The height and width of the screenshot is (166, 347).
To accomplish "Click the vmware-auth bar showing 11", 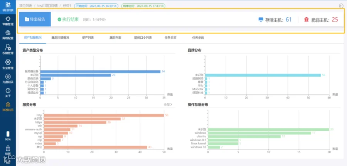I will 57,130.
